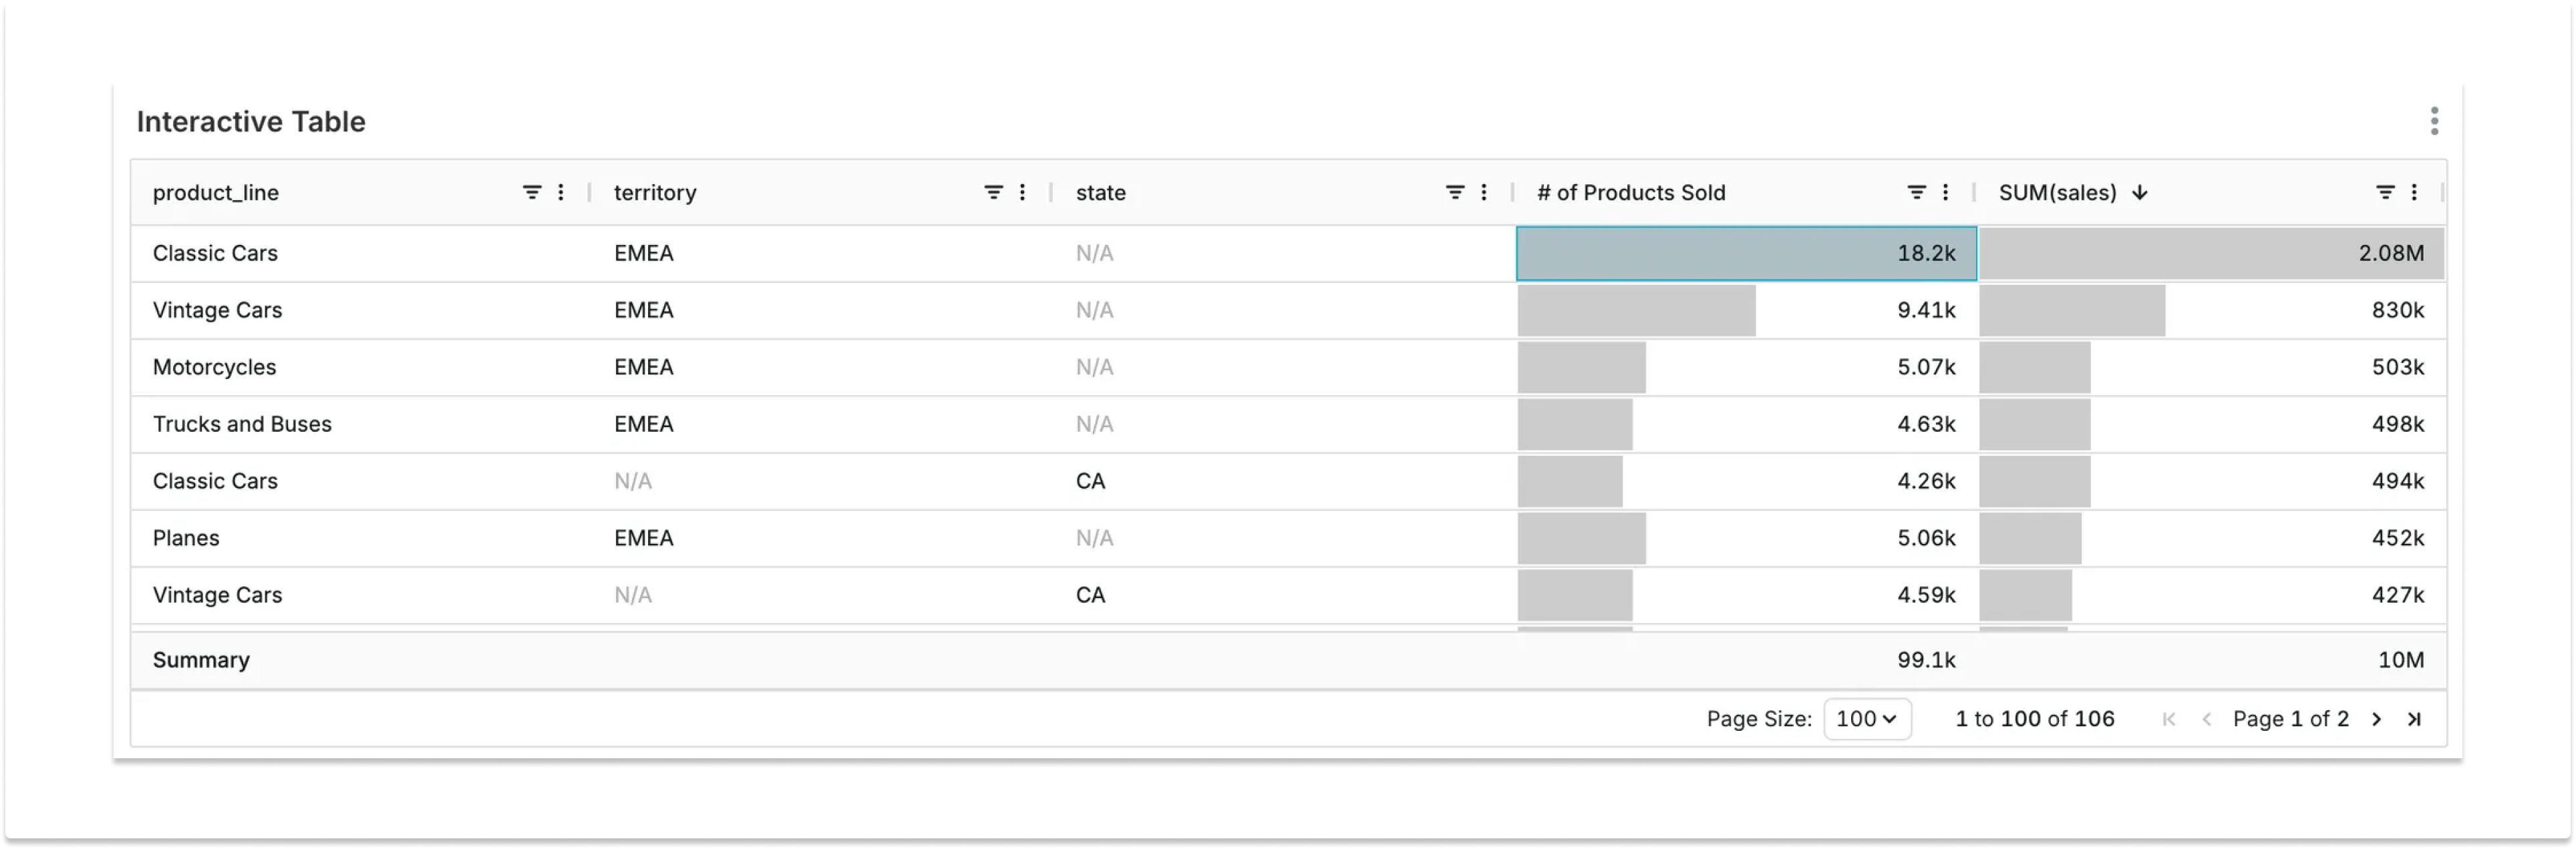Open filter for SUM(sales) column

(2385, 192)
